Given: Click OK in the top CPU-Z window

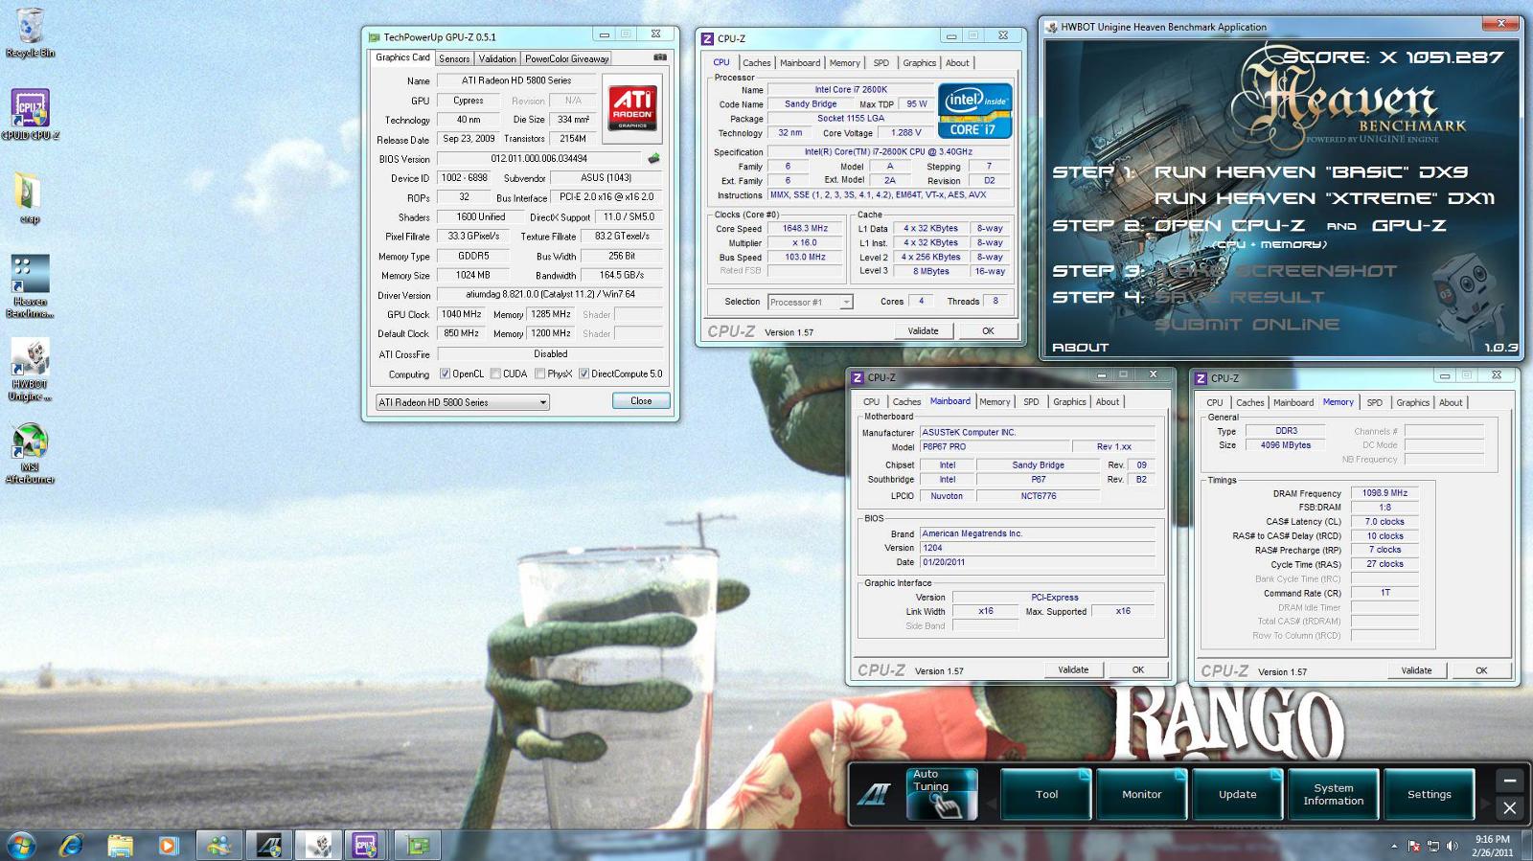Looking at the screenshot, I should pyautogui.click(x=988, y=331).
